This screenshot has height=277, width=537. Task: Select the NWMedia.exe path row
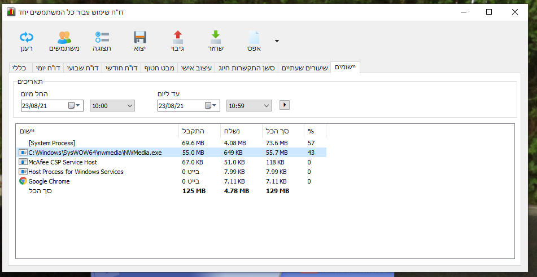[171, 153]
